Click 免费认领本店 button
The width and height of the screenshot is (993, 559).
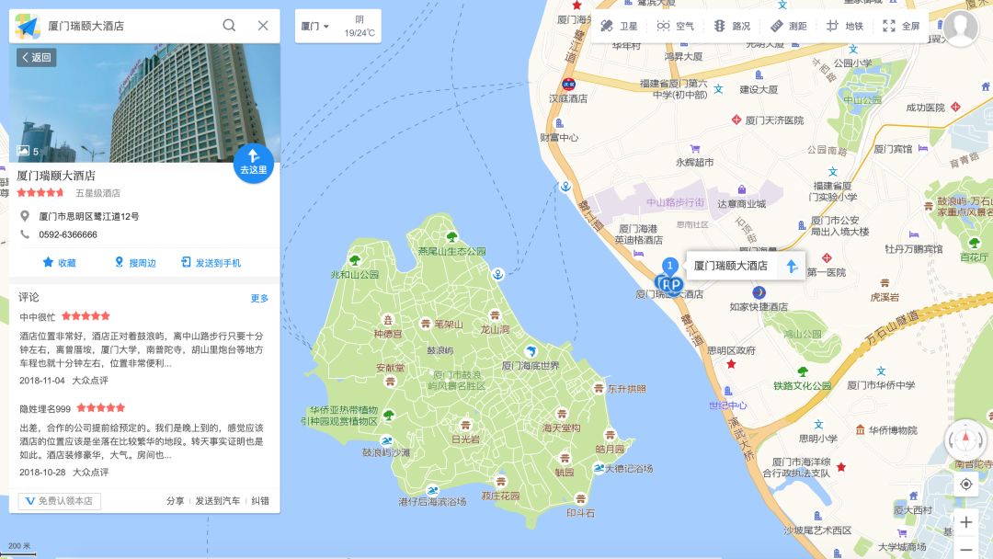coord(60,501)
